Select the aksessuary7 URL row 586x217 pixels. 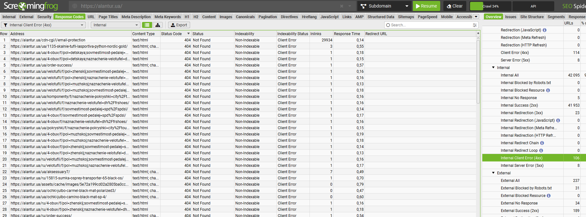[238, 172]
